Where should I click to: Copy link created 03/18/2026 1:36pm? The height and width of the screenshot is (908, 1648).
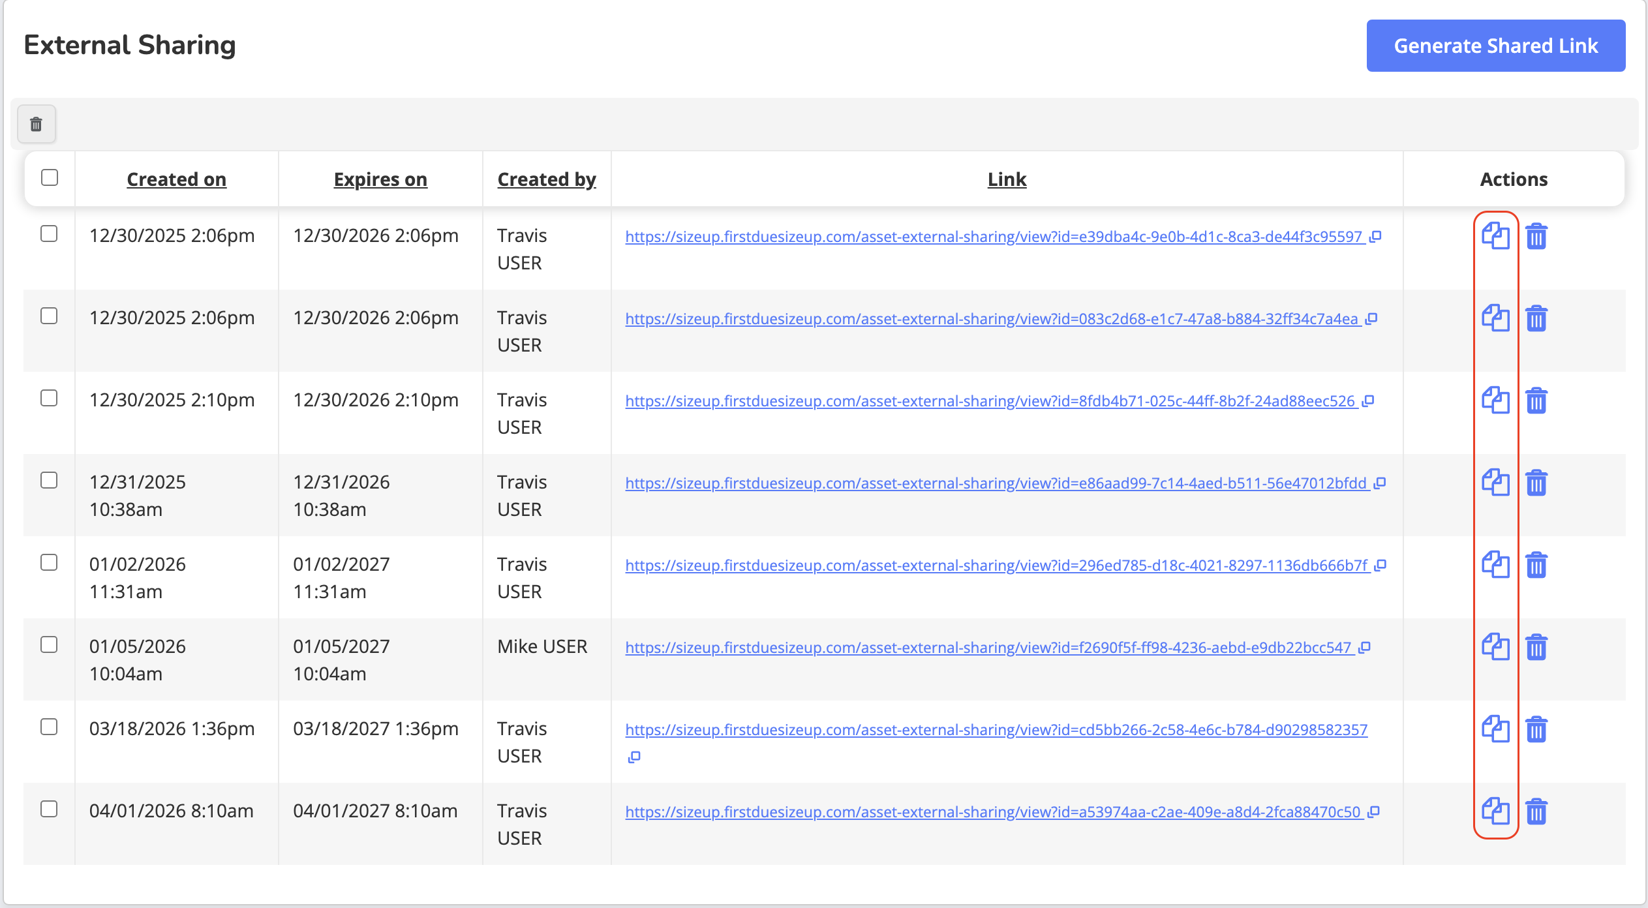(x=1495, y=729)
